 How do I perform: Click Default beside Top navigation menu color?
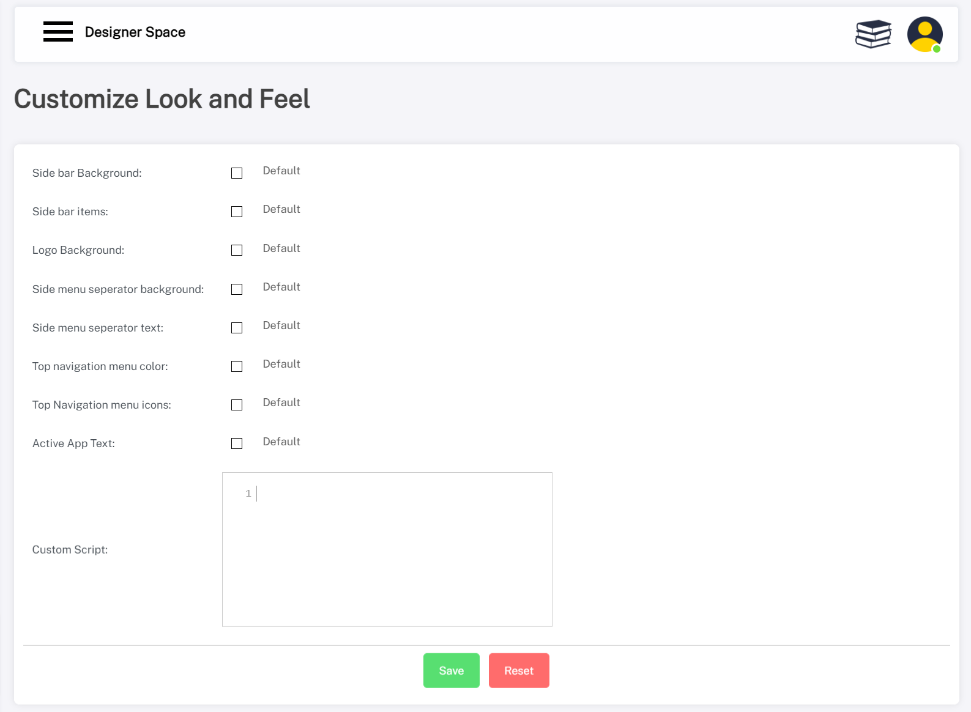click(281, 364)
